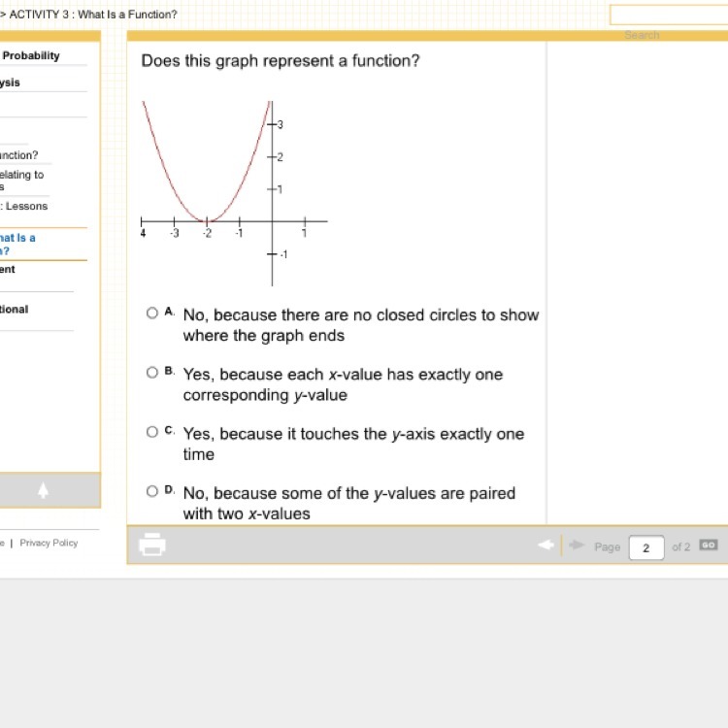Select answer B each x-value one y-value
Viewport: 728px width, 728px height.
[x=151, y=373]
